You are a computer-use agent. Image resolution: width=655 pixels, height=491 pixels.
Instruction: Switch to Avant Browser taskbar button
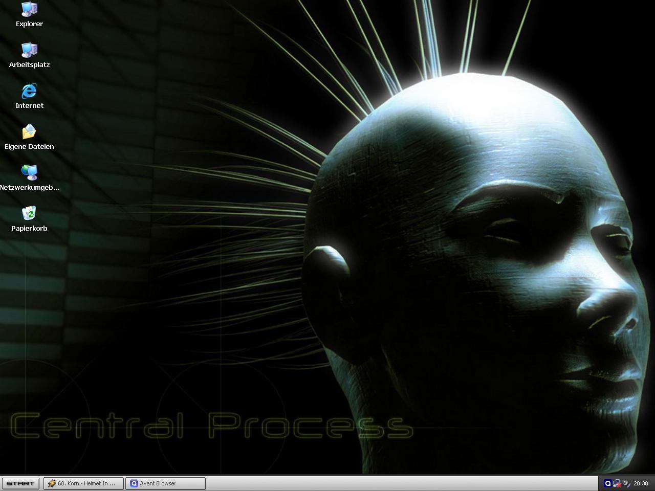[x=166, y=483]
